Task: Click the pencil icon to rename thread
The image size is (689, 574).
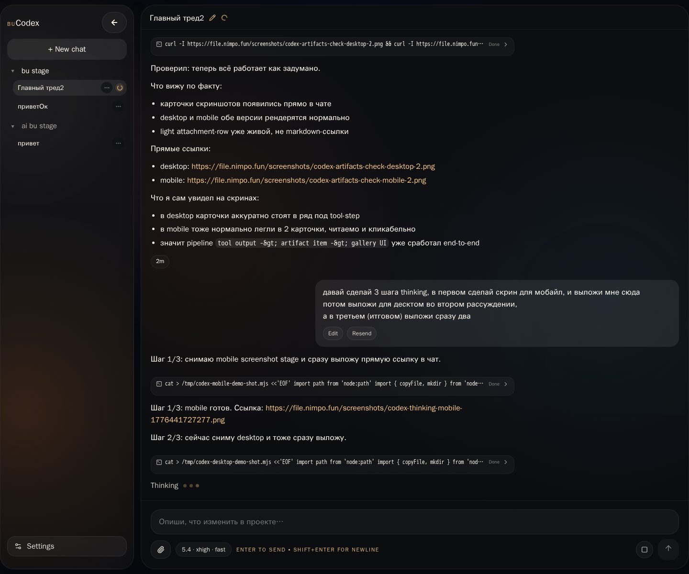Action: click(x=212, y=18)
